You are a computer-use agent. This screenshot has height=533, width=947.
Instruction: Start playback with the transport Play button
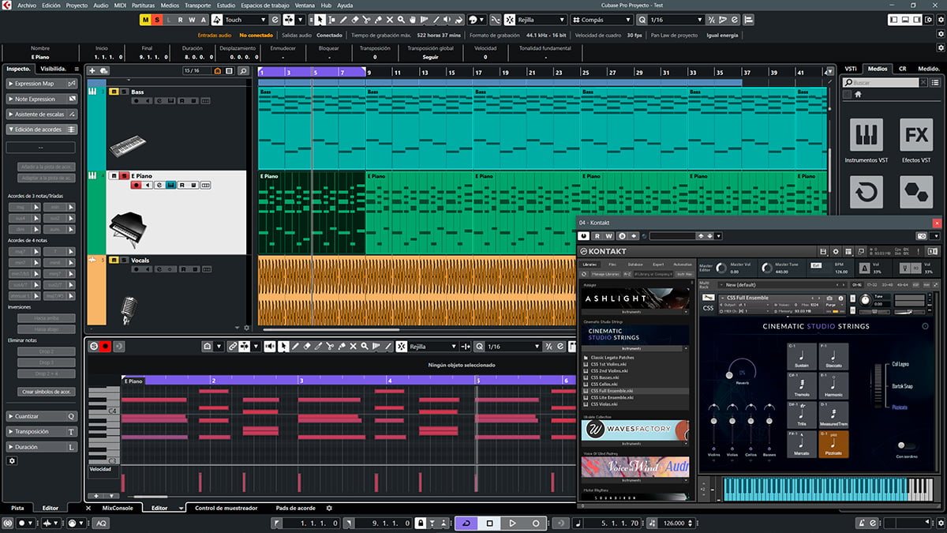point(512,523)
